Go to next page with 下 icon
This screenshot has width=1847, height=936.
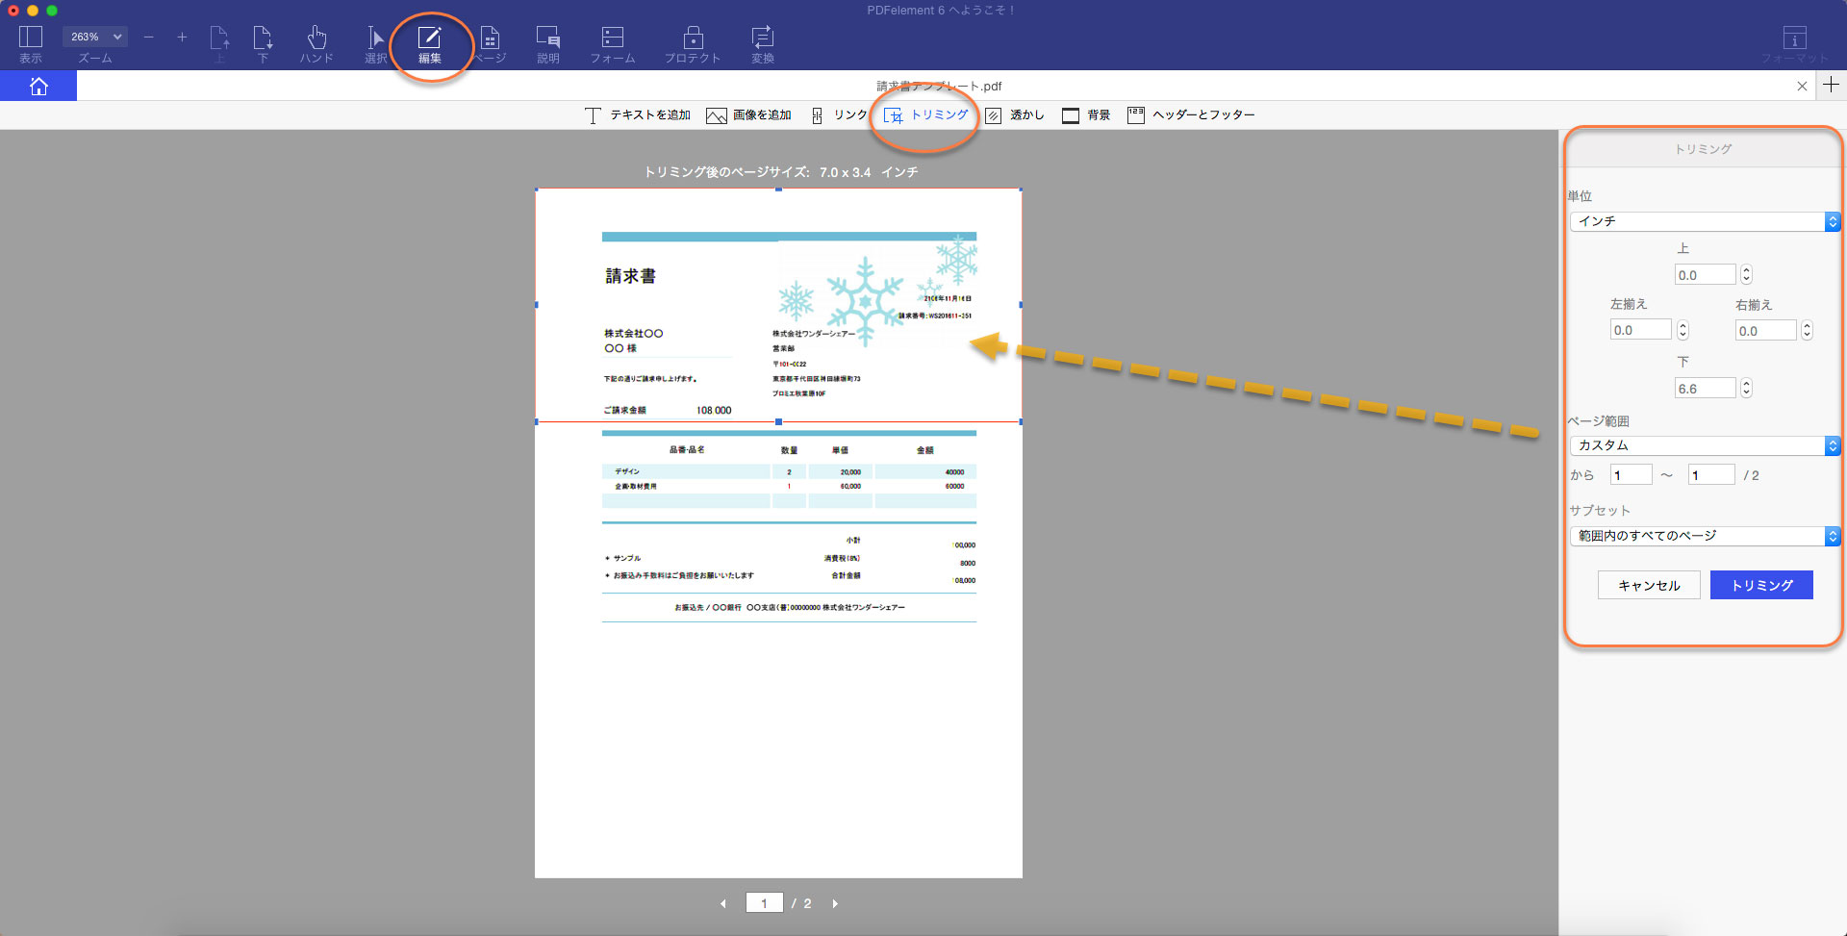[x=263, y=44]
